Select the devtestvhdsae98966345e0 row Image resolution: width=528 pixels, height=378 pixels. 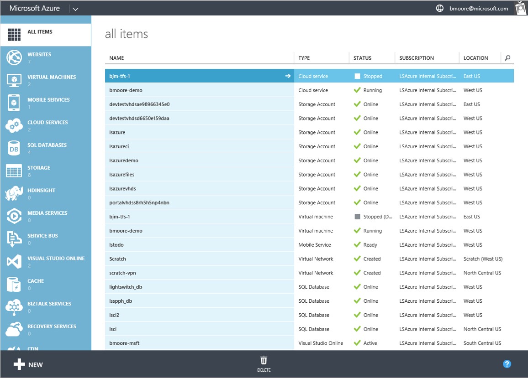(x=309, y=104)
